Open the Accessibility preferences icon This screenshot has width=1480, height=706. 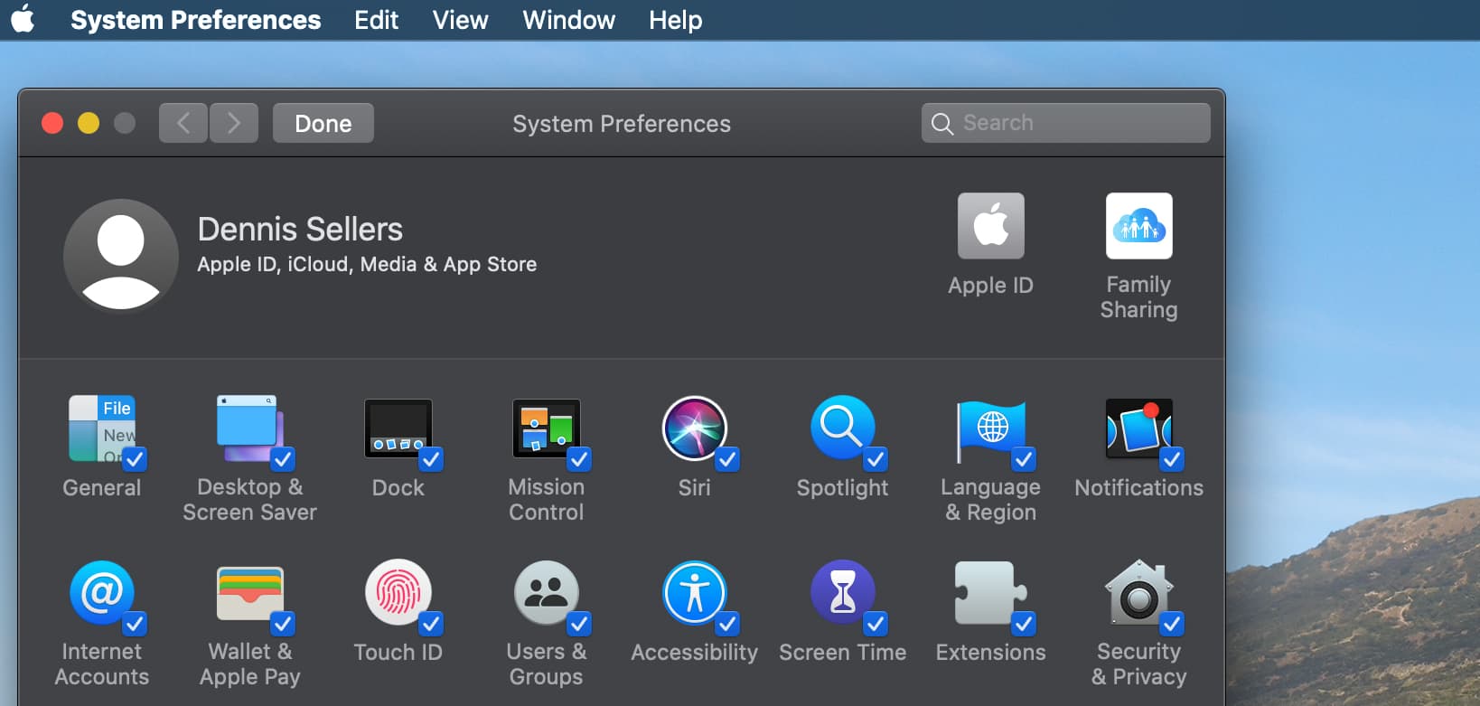click(693, 592)
